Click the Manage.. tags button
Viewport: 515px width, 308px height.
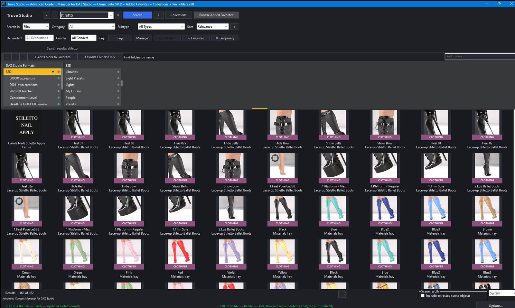pyautogui.click(x=143, y=38)
